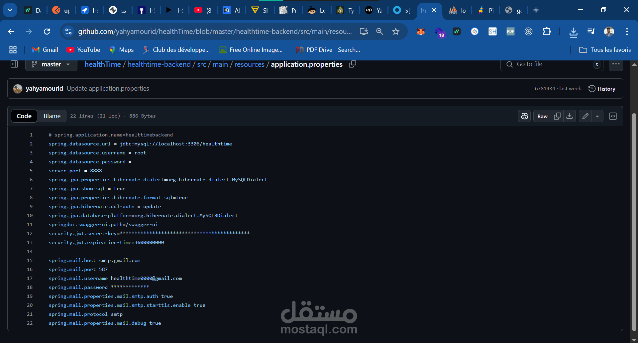Open the main breadcrumb folder

pos(220,64)
